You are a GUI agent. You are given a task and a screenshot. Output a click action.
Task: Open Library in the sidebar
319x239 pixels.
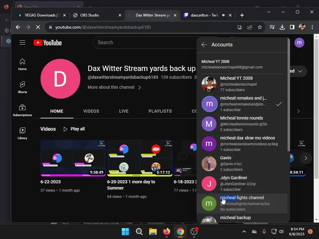[22, 133]
